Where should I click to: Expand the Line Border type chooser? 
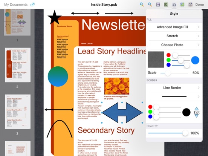[x=174, y=88]
